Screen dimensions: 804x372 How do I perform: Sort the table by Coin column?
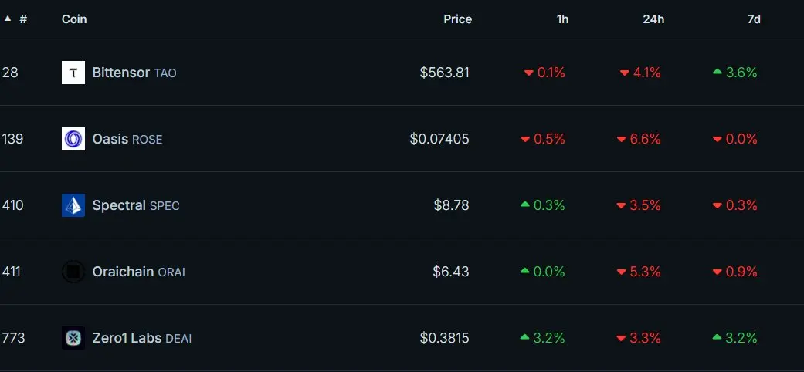click(x=74, y=19)
